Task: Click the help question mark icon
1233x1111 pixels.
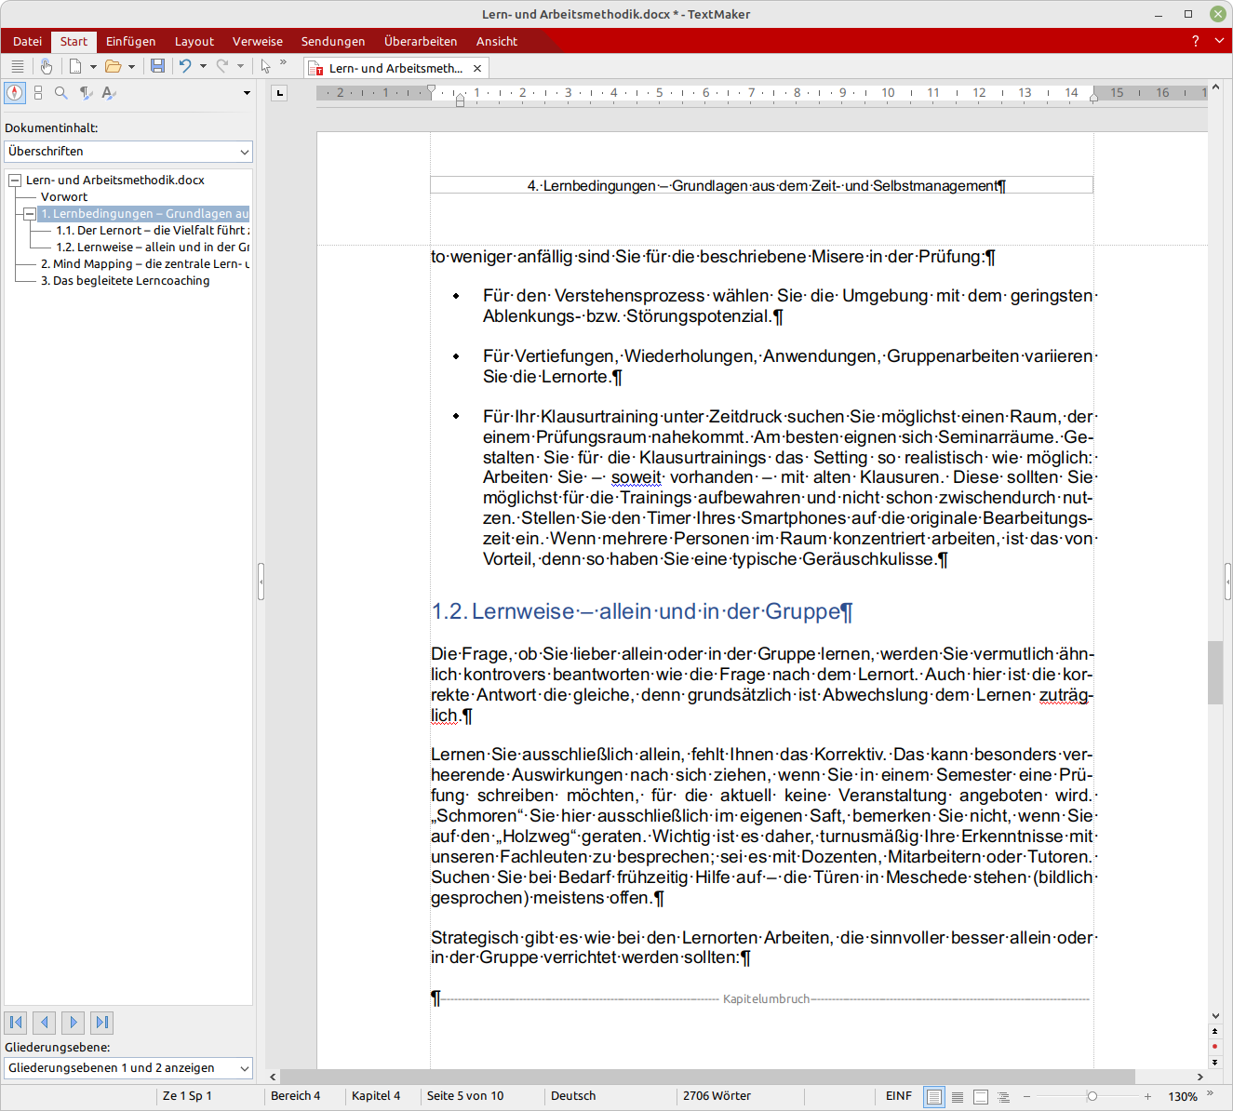Action: click(x=1196, y=41)
